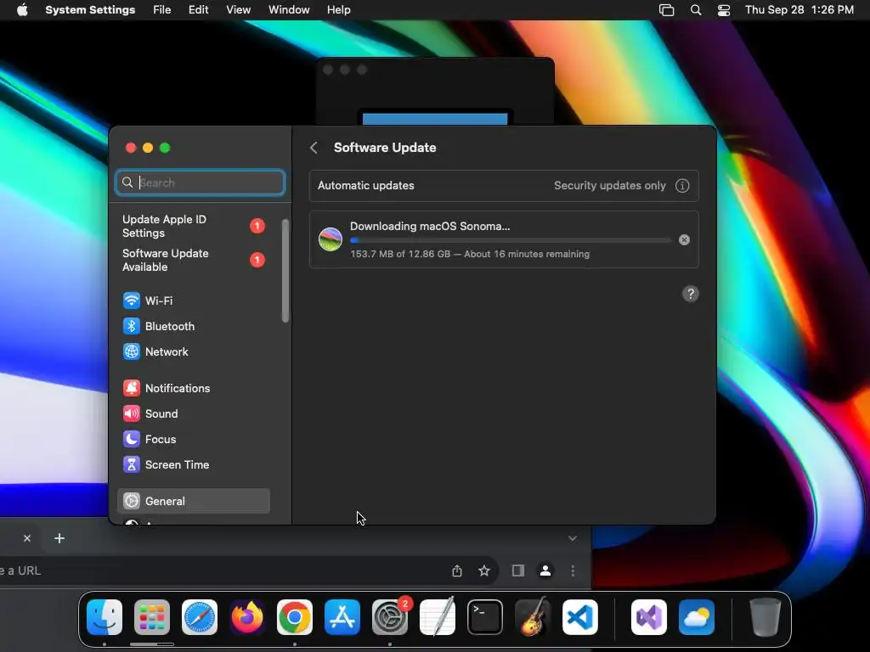Close the Chrome browser tab
The height and width of the screenshot is (652, 870).
[x=27, y=537]
